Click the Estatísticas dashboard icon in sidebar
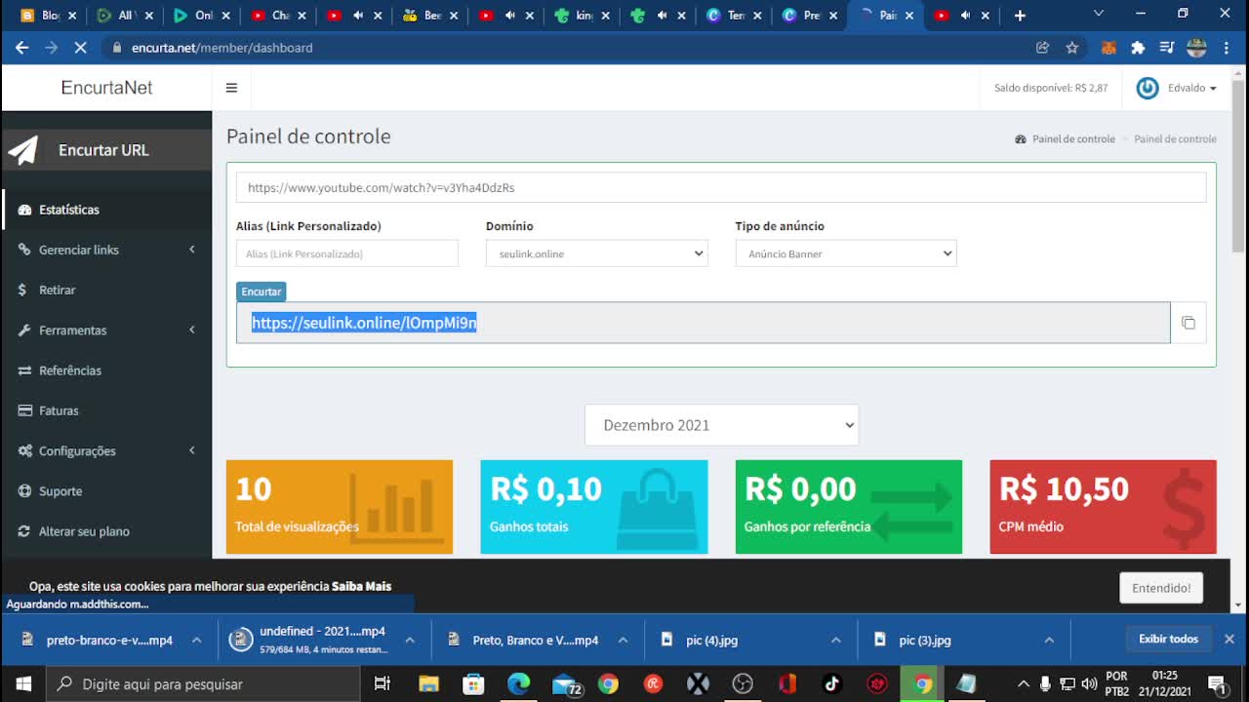Image resolution: width=1249 pixels, height=702 pixels. click(x=24, y=210)
